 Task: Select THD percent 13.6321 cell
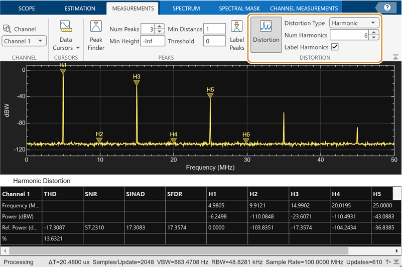point(63,238)
